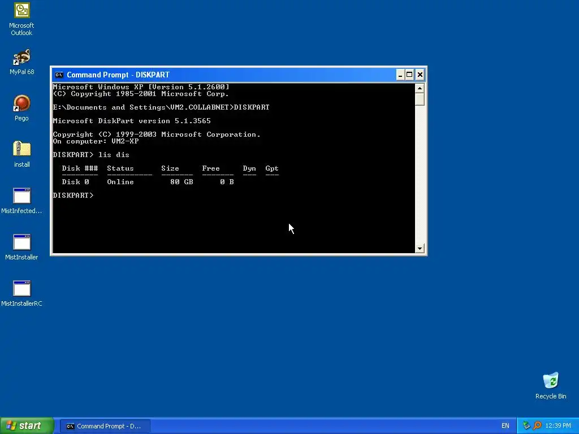Viewport: 579px width, 434px height.
Task: Click the 'Disk 0' entry text
Action: point(75,182)
